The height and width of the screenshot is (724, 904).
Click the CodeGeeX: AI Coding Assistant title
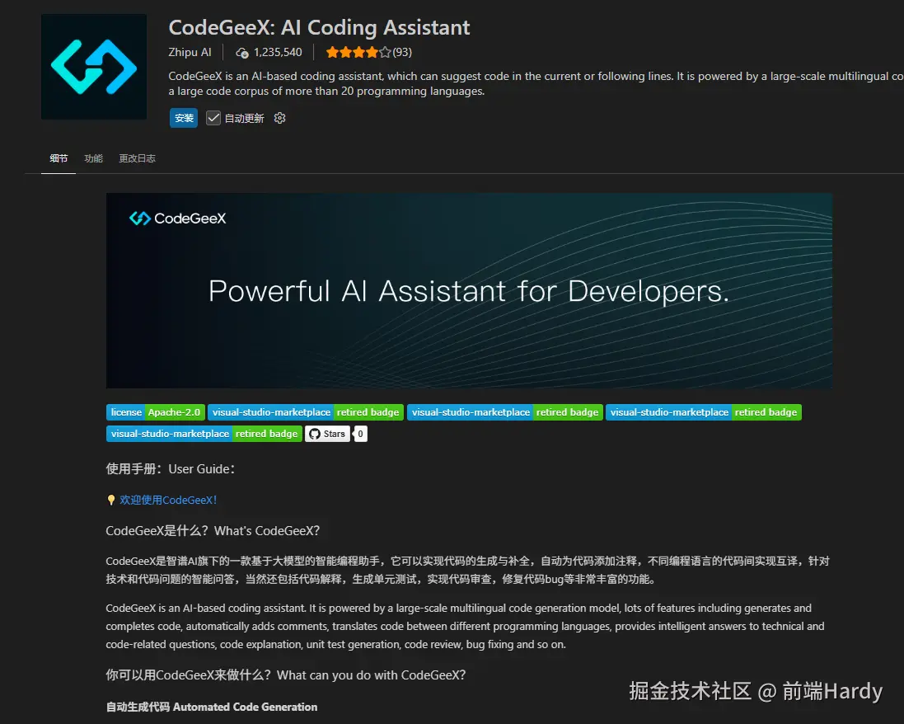319,28
